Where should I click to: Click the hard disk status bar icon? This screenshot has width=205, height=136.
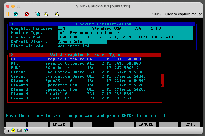click(x=19, y=130)
